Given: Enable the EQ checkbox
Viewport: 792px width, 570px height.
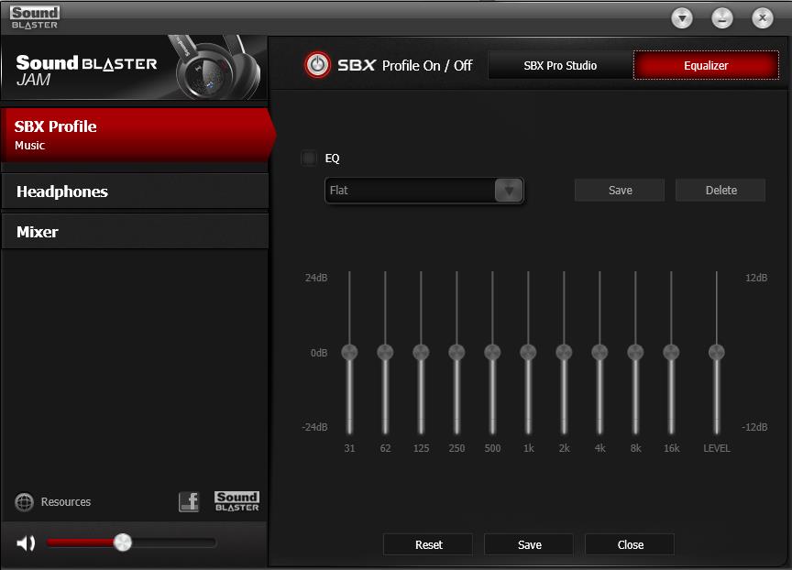Looking at the screenshot, I should coord(309,159).
